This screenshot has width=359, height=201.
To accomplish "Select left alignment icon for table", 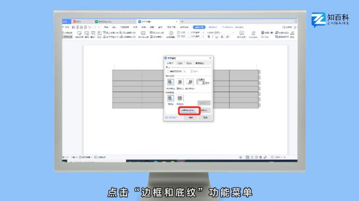I will [x=171, y=82].
